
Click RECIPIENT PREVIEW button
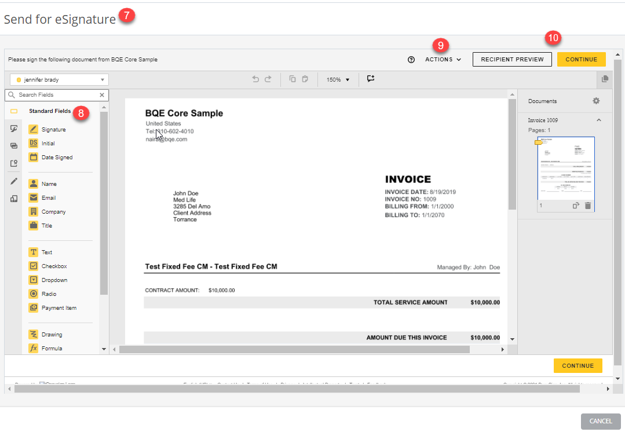[x=512, y=60]
